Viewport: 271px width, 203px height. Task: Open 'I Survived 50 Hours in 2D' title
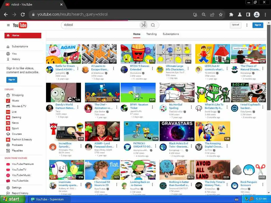102,183
